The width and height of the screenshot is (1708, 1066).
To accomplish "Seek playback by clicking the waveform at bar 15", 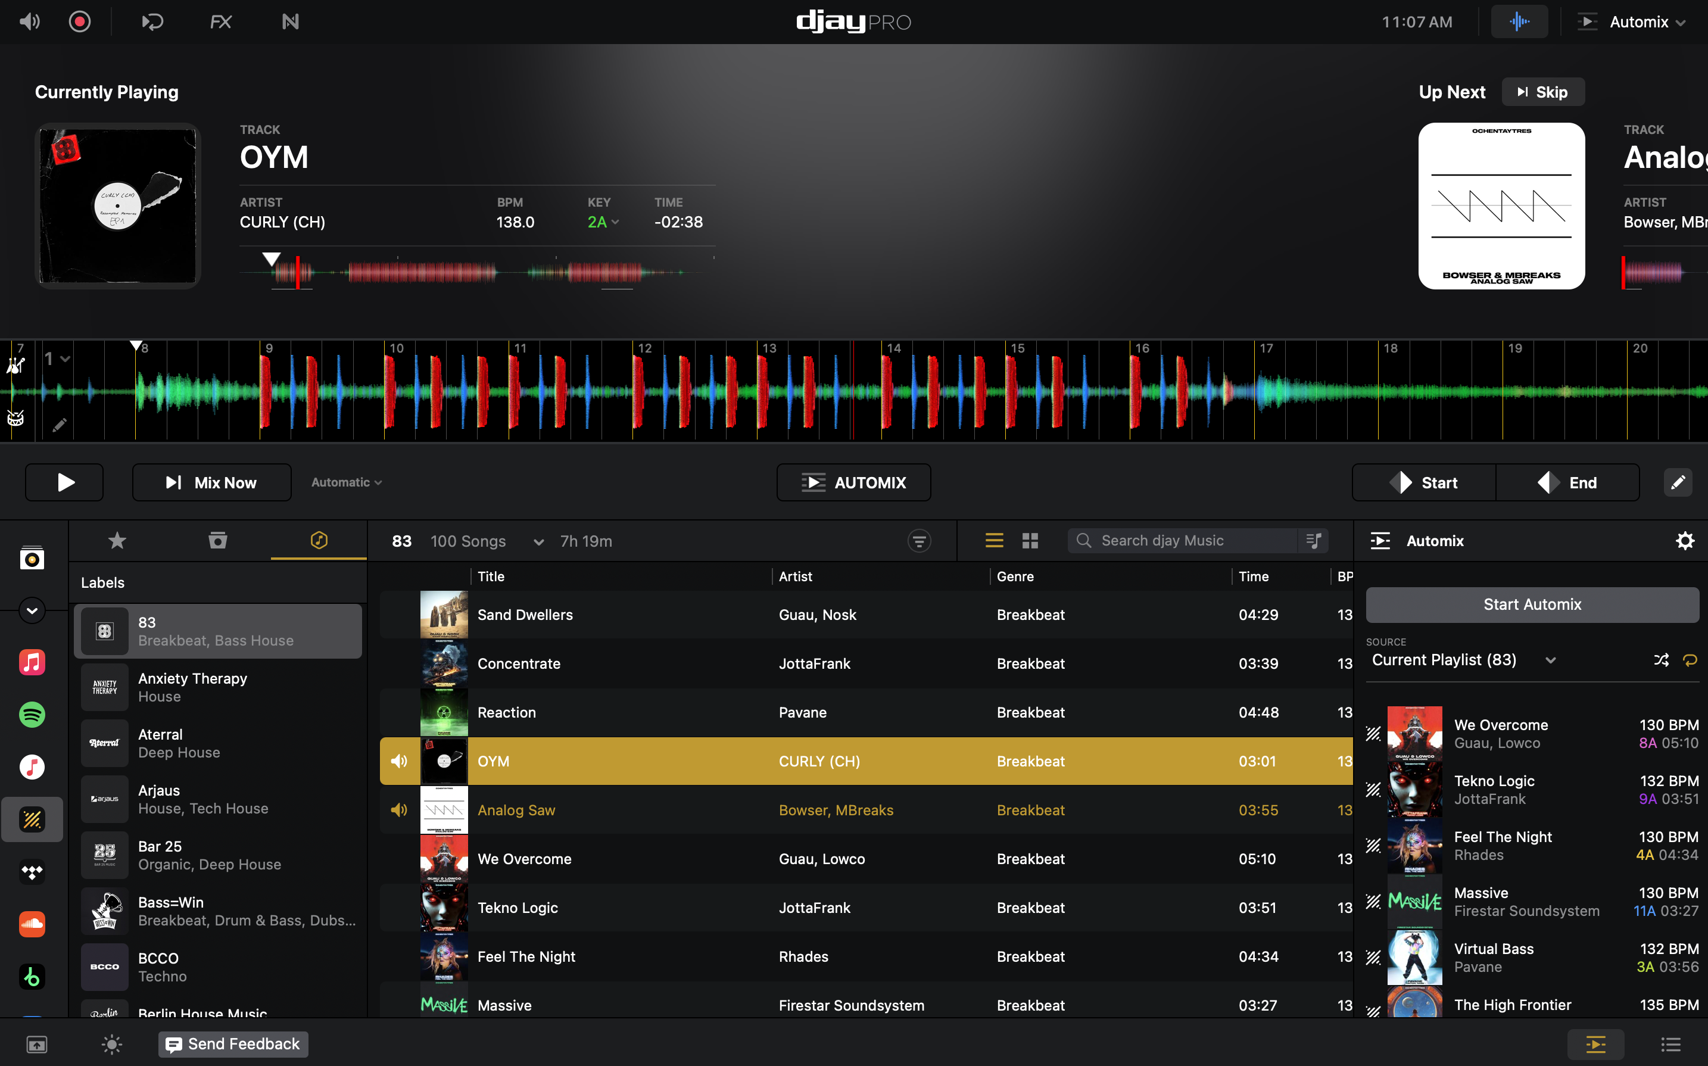I will pos(1017,391).
